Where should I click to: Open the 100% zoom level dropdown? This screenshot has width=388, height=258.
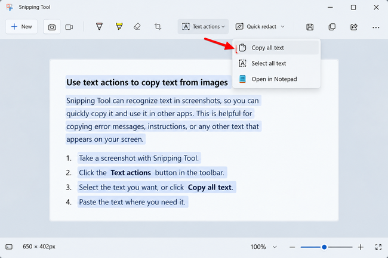pyautogui.click(x=263, y=247)
